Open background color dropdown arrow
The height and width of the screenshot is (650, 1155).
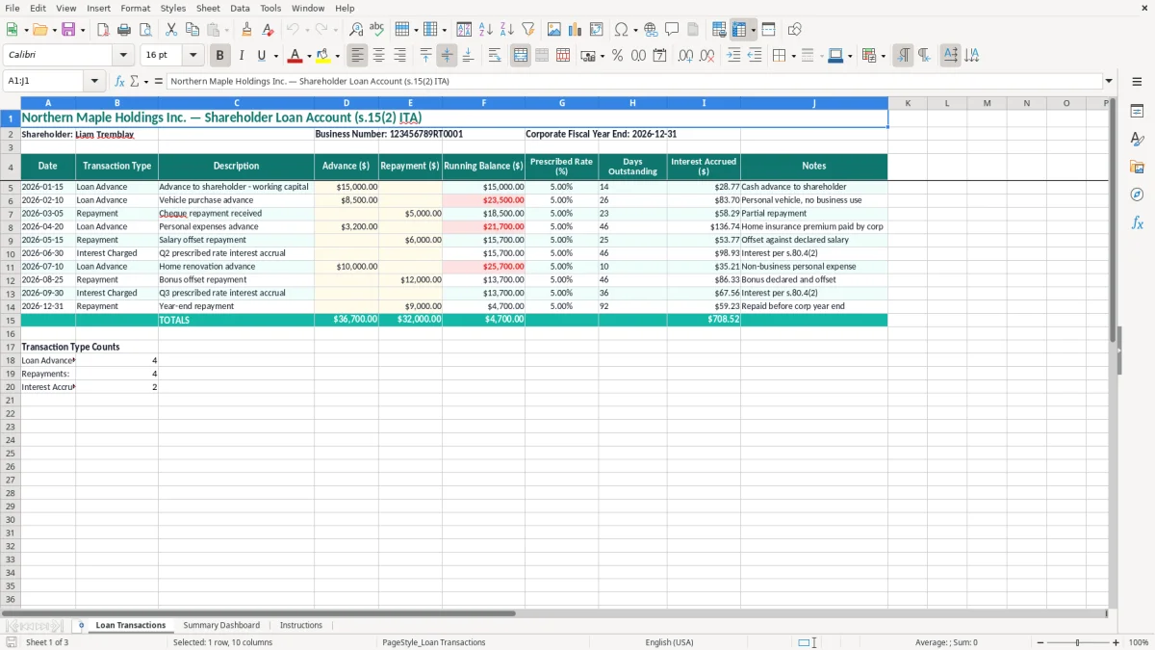click(337, 56)
